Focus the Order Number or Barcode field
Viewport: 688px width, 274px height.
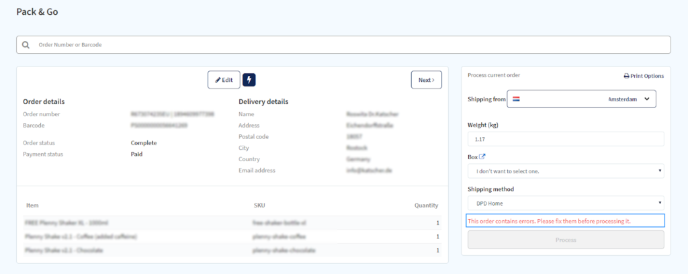click(x=343, y=45)
